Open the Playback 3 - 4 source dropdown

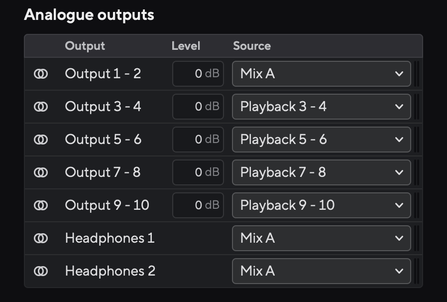[x=321, y=107]
